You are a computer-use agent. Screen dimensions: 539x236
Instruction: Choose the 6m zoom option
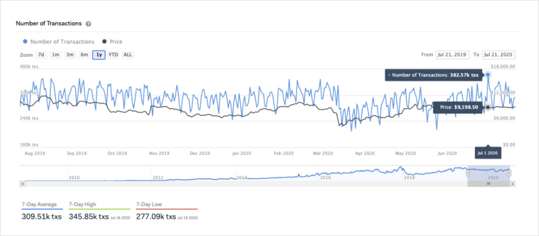pos(84,55)
